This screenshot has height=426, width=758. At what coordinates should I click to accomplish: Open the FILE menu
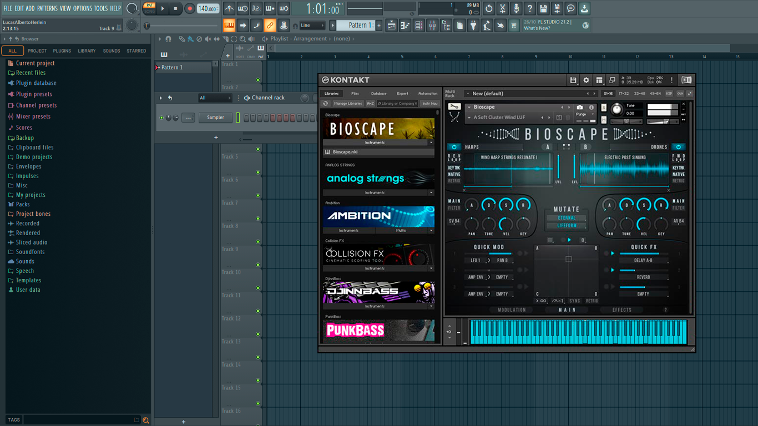coord(8,8)
